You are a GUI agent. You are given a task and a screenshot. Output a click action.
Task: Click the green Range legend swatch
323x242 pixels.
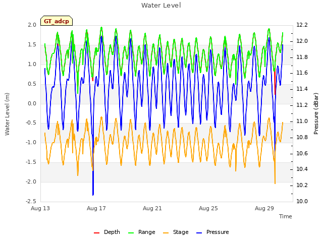131,233
